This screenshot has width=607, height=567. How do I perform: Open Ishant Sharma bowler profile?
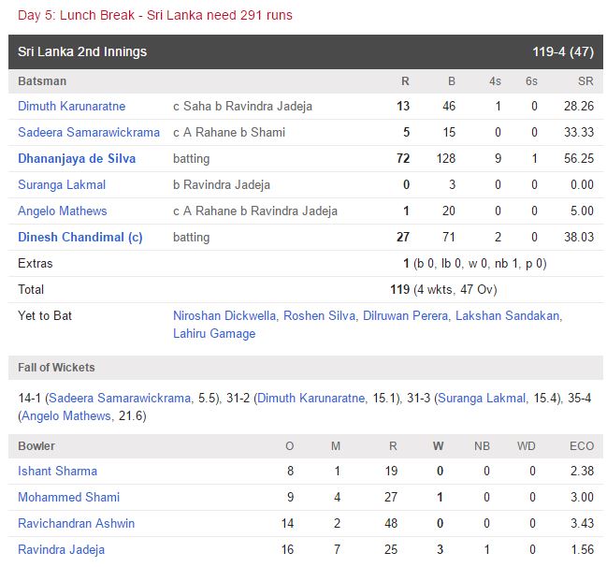click(x=57, y=472)
